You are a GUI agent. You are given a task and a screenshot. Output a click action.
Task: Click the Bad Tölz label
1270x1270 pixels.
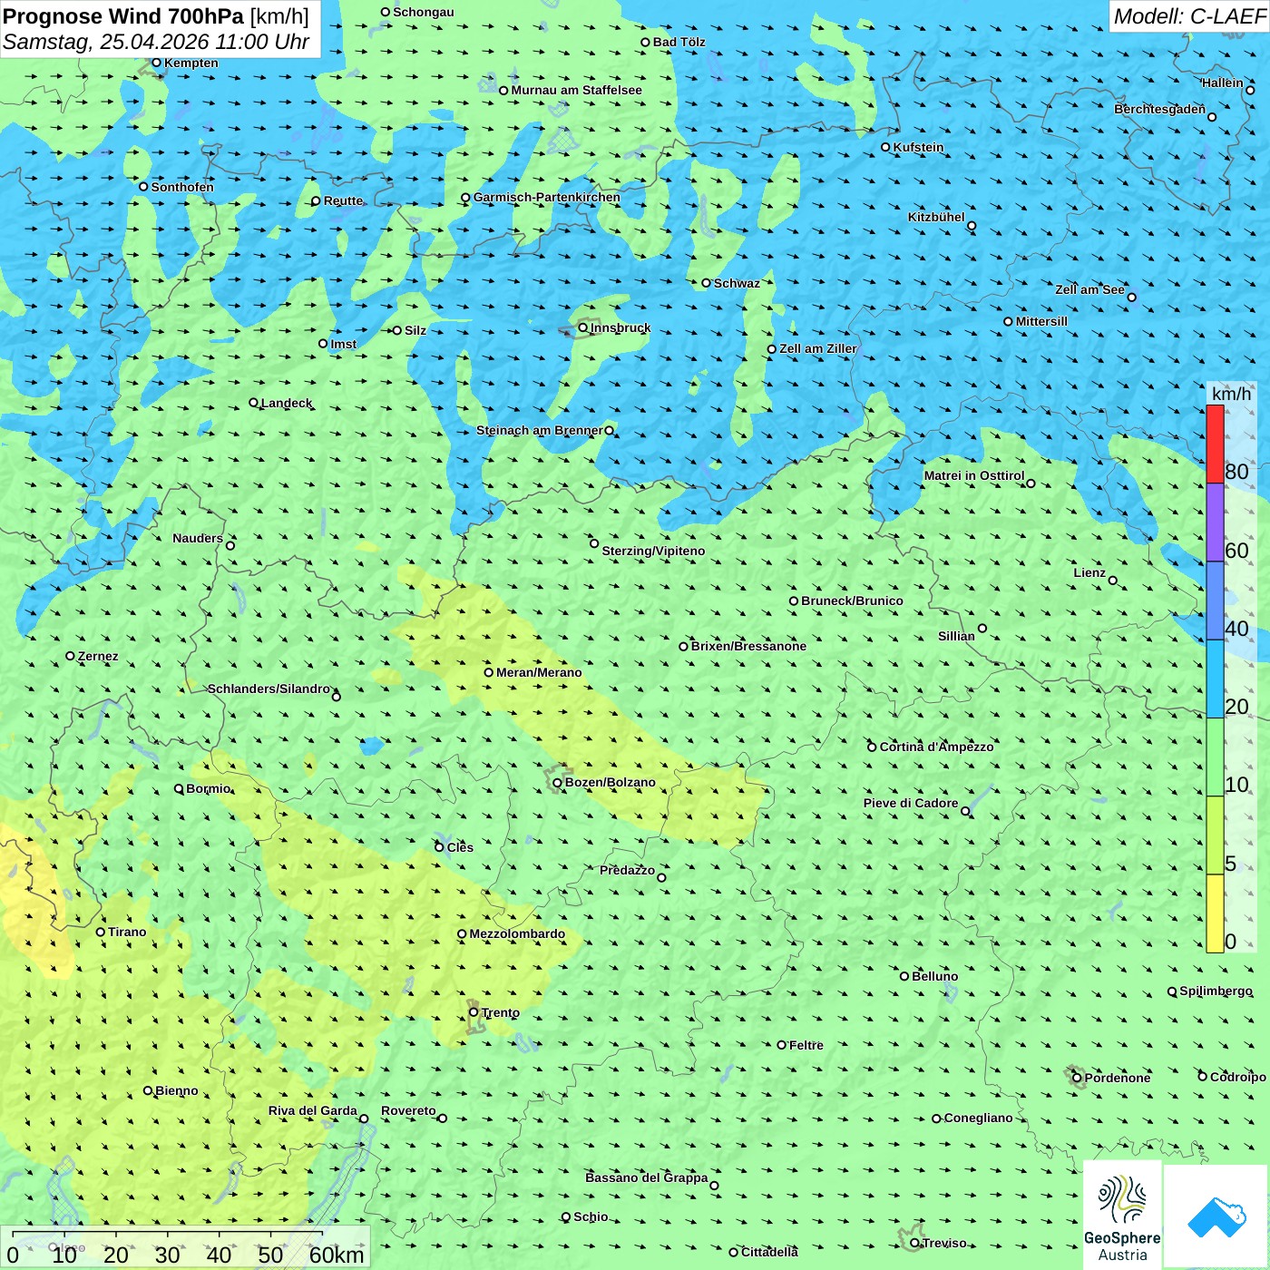tap(679, 42)
